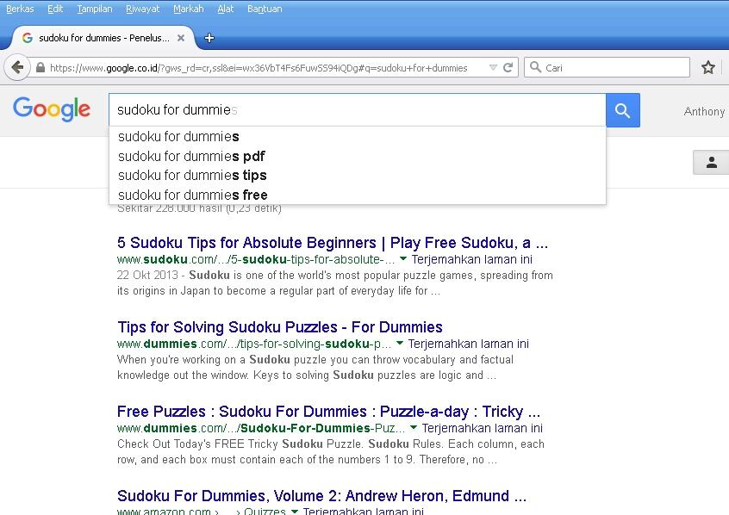729x515 pixels.
Task: Click the www.dummies.com/.../Sudoku-For-Dummies-Puz URL text
Action: [261, 428]
